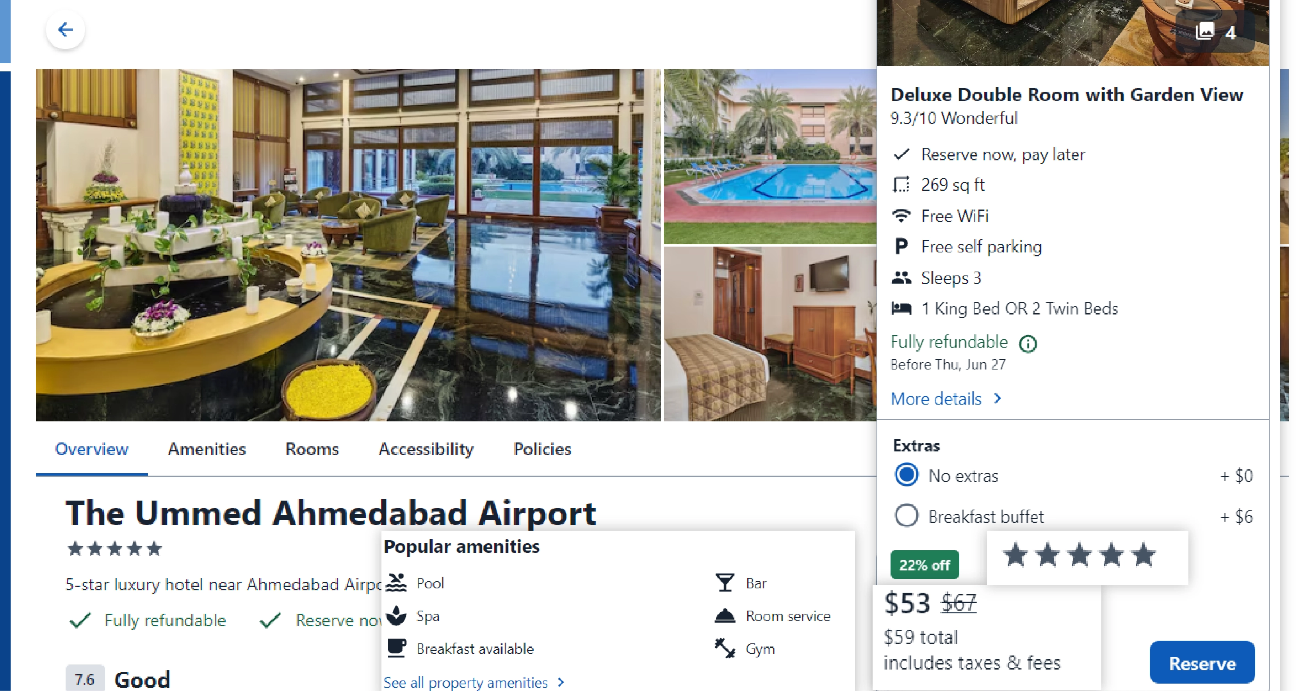
Task: Click the Free self parking P icon
Action: coord(901,247)
